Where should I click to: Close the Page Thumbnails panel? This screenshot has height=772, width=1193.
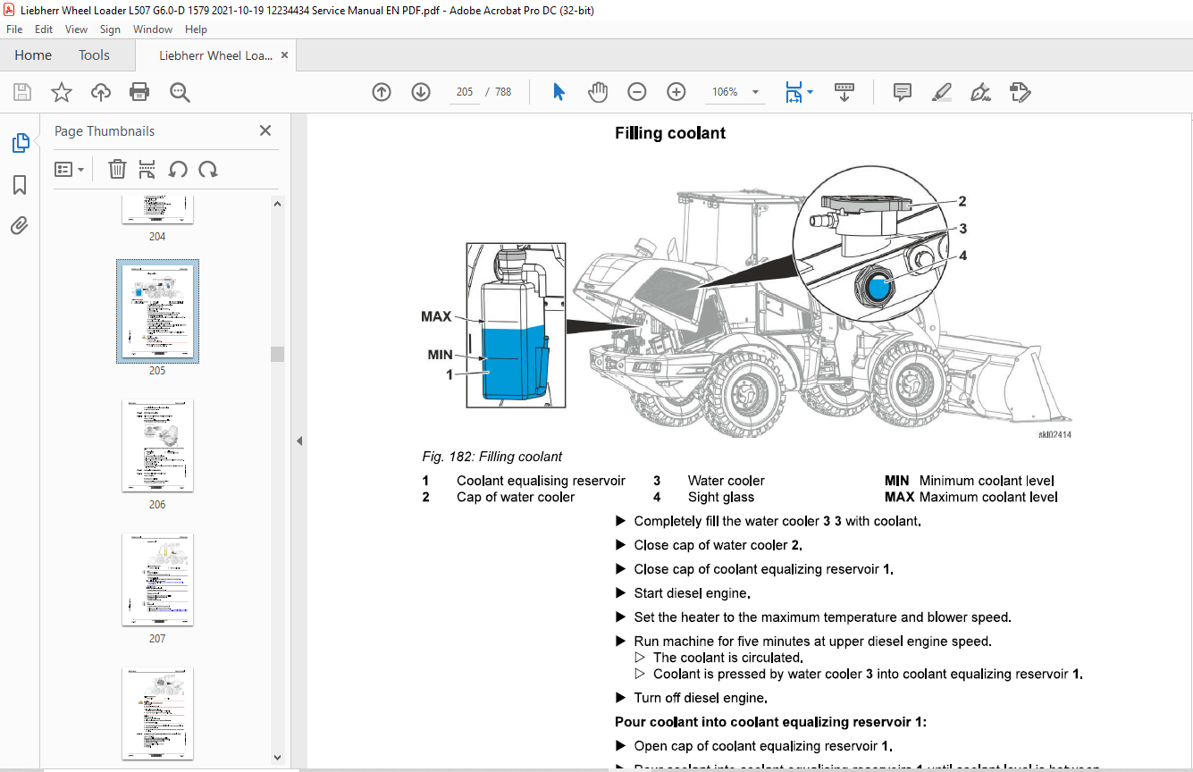(x=265, y=130)
